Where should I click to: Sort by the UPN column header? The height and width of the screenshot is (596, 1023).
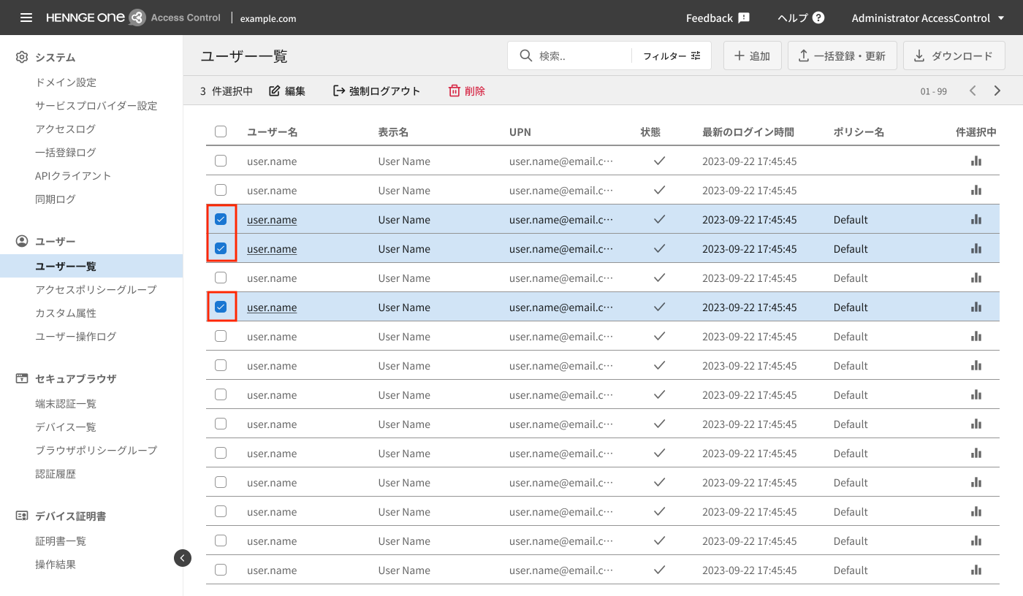pos(520,132)
